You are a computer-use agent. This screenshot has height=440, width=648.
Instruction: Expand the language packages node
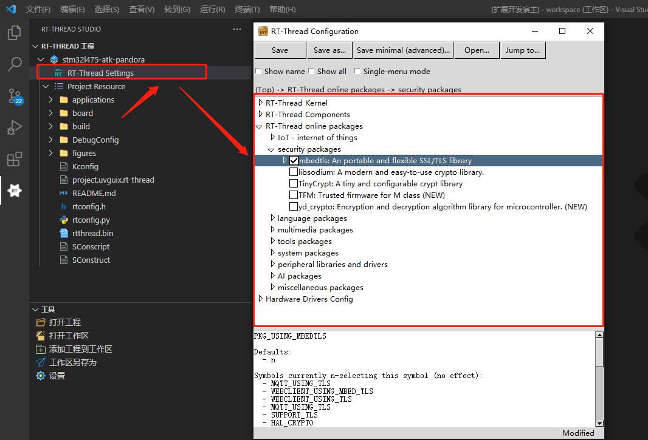(272, 217)
